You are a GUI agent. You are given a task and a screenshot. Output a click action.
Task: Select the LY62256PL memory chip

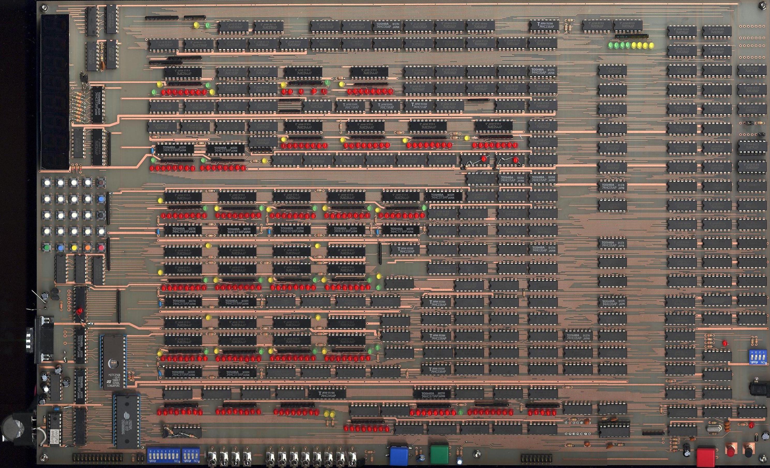pyautogui.click(x=127, y=422)
